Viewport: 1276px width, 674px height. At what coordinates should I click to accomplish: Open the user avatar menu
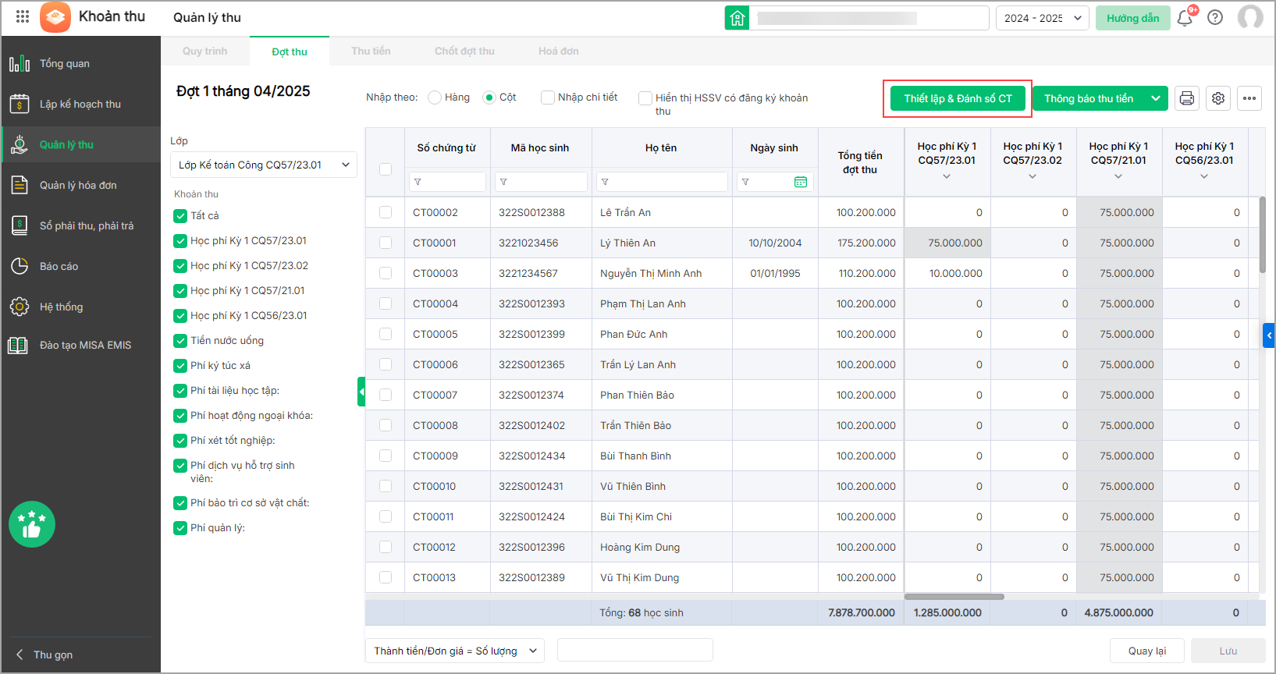pyautogui.click(x=1250, y=17)
